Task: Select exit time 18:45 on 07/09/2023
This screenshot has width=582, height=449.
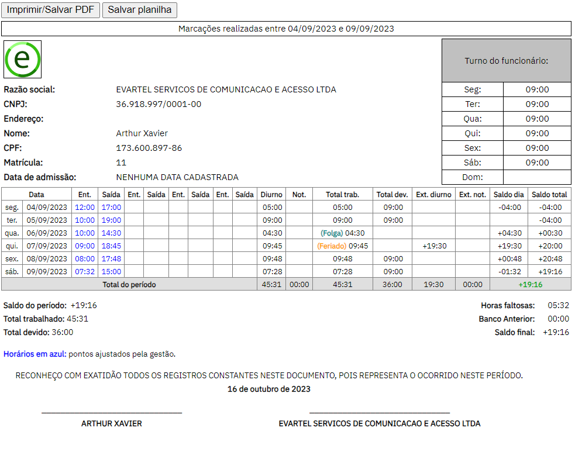Action: (111, 246)
